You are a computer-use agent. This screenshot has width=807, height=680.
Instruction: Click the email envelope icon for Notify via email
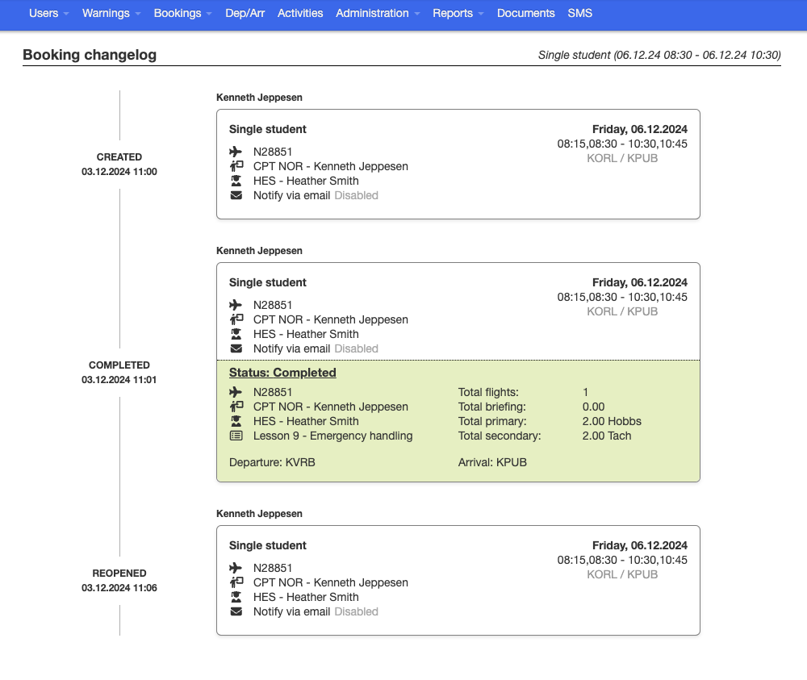coord(236,195)
